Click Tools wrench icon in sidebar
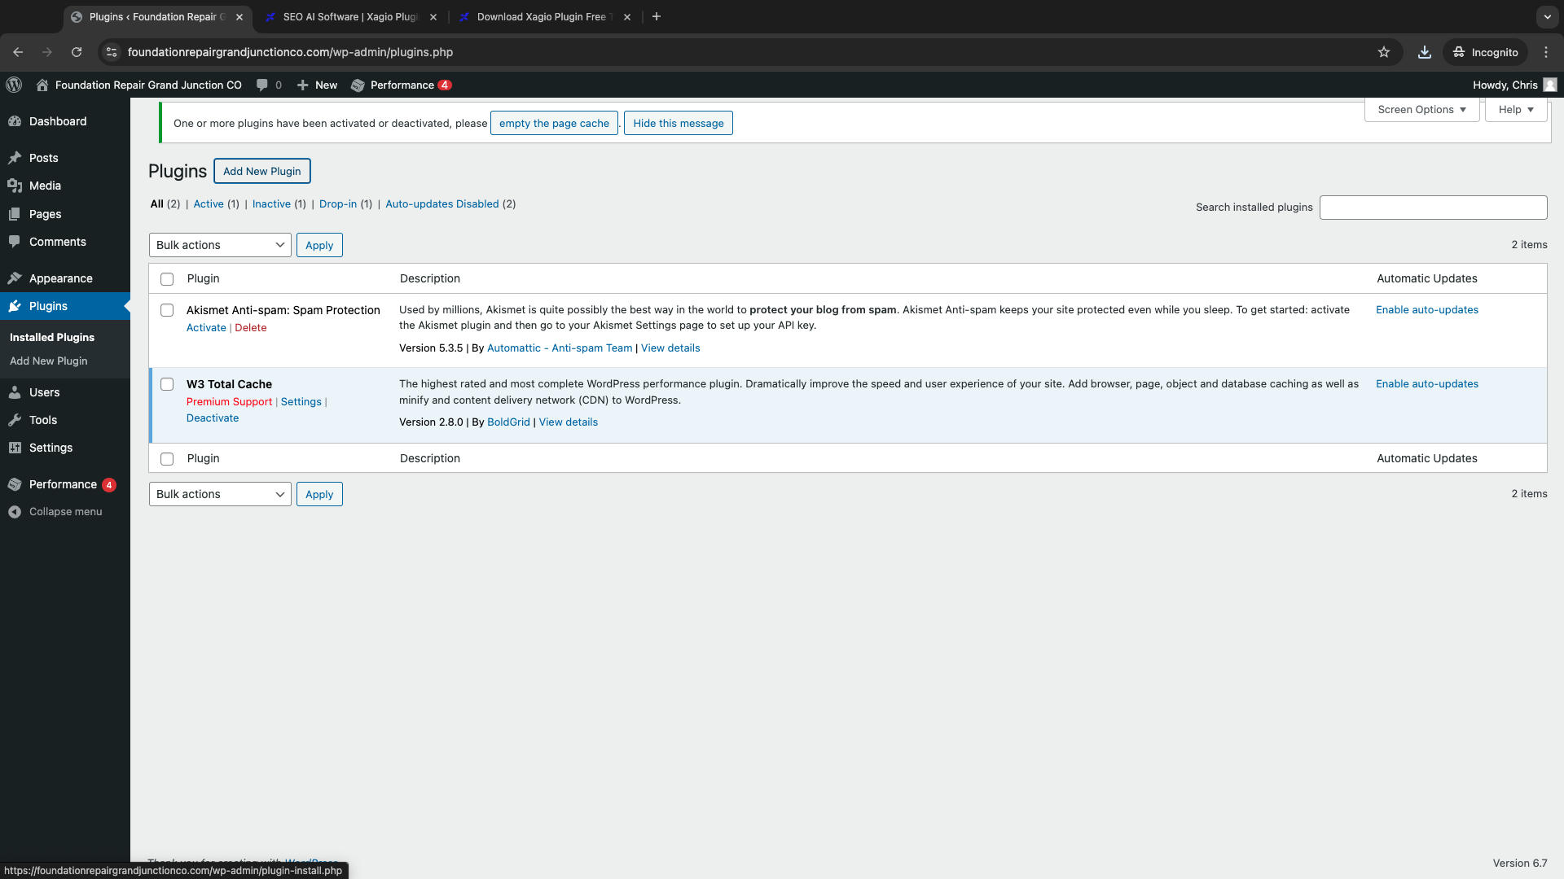 tap(15, 420)
